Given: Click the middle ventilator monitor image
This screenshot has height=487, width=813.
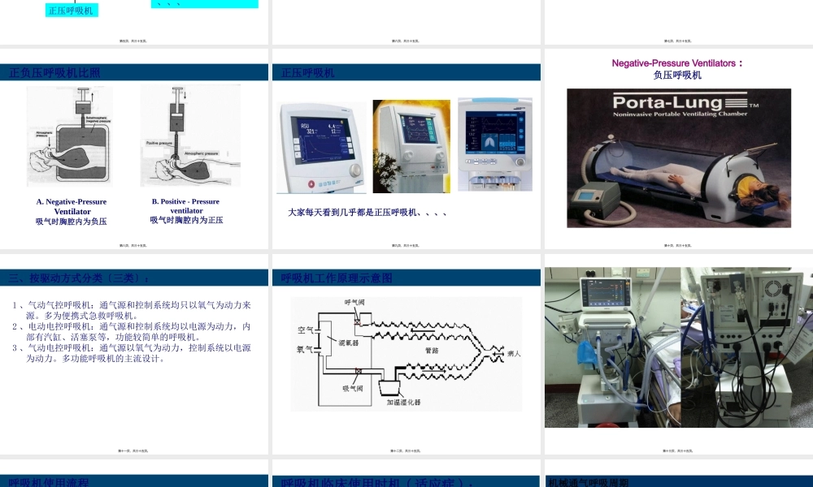Looking at the screenshot, I should point(411,147).
